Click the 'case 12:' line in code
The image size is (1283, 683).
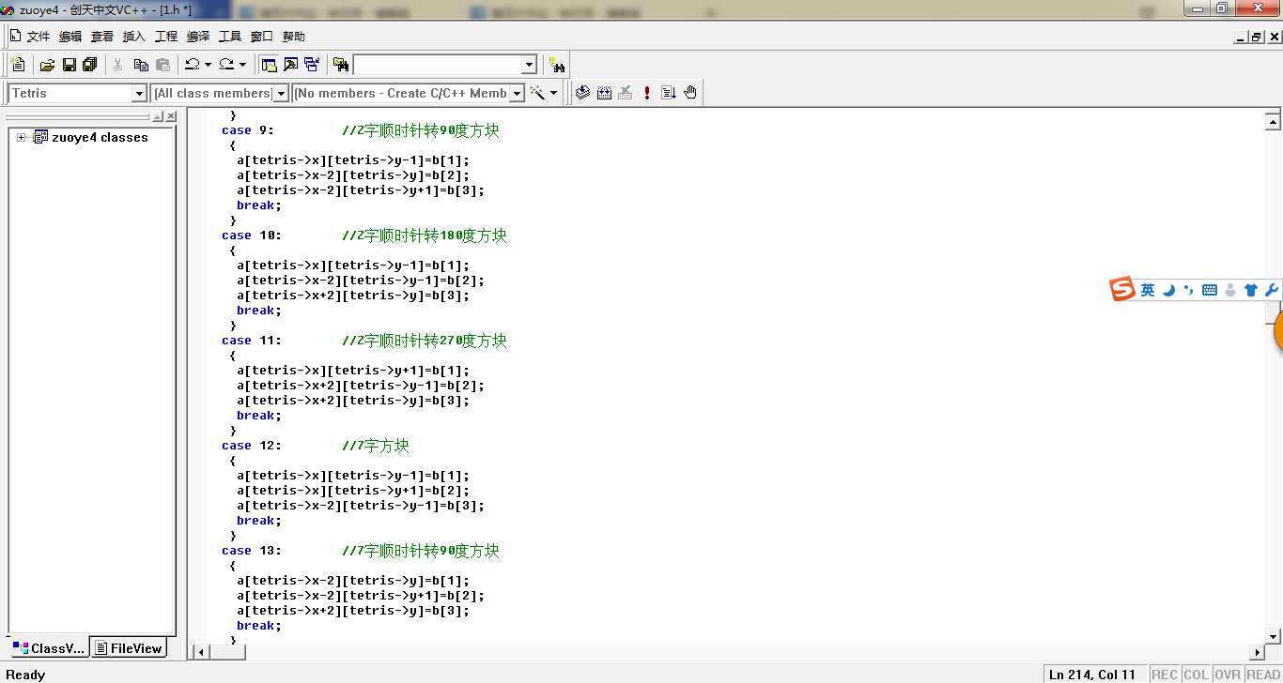click(251, 446)
